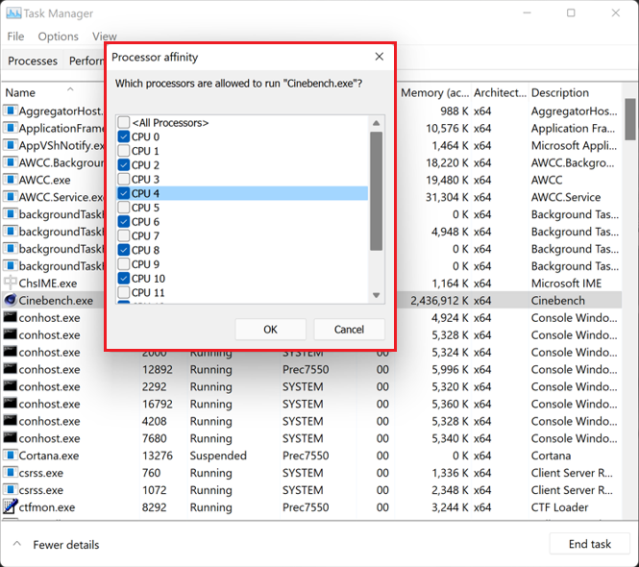Check the CPU 7 checkbox

pos(124,235)
